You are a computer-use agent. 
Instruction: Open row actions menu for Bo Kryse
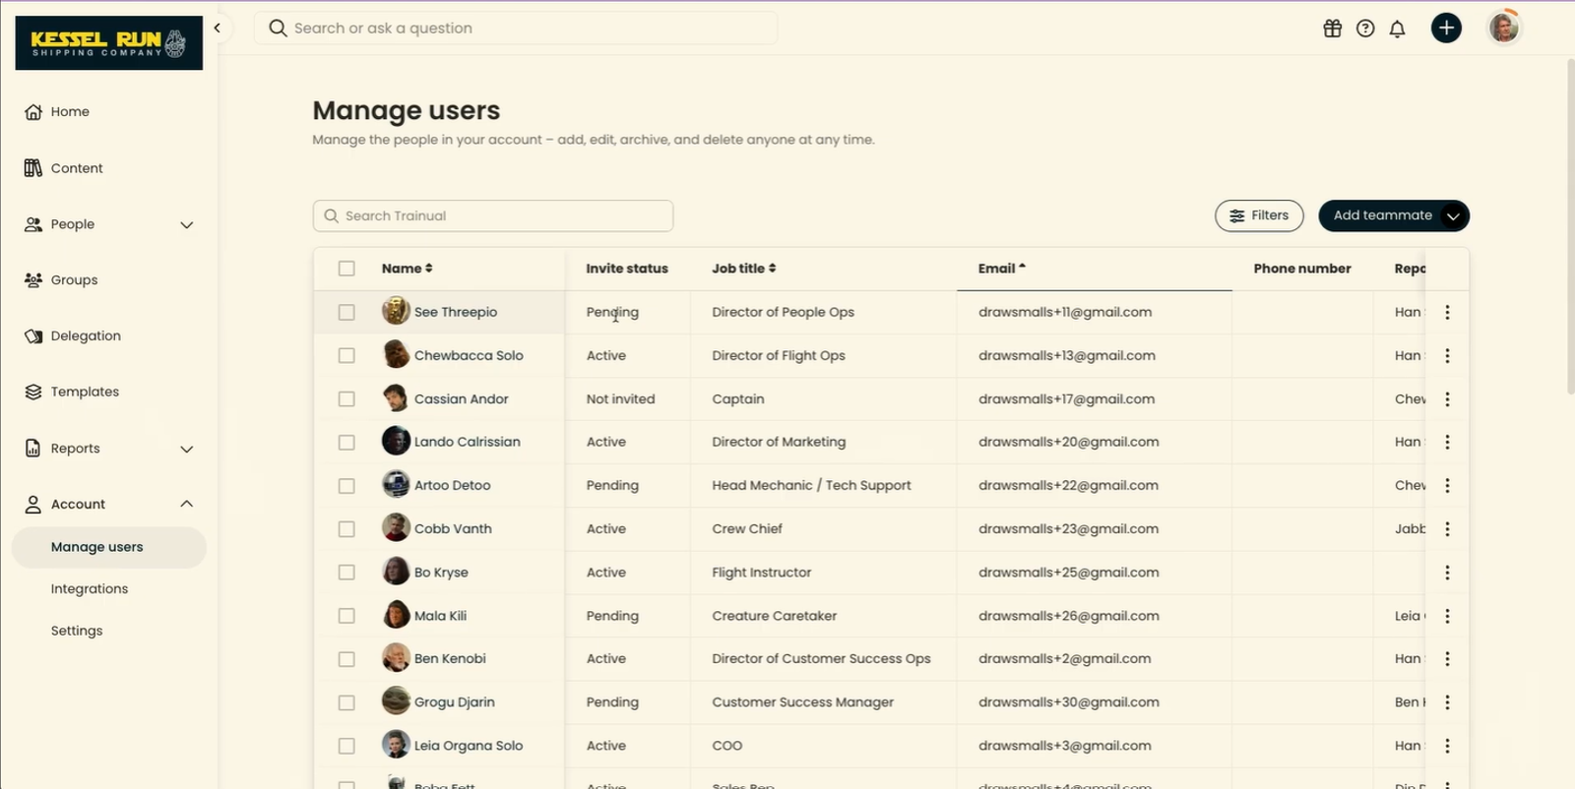click(x=1447, y=572)
